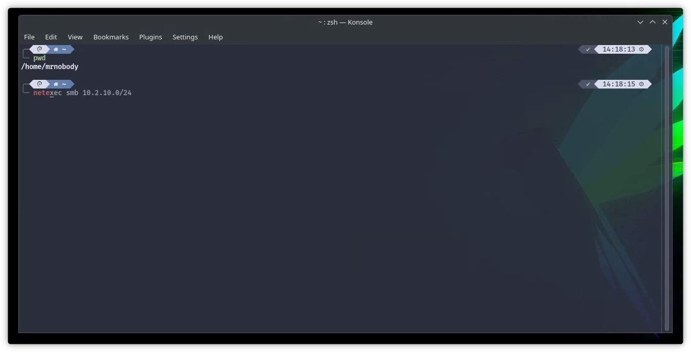Open the Bookmarks menu
Screen dimensions: 691x352
pyautogui.click(x=111, y=37)
